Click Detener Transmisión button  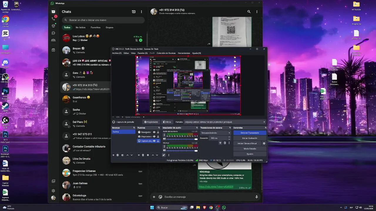click(250, 133)
